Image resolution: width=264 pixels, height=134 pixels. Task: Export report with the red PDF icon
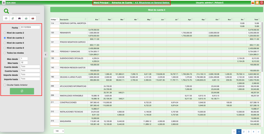tap(33, 18)
